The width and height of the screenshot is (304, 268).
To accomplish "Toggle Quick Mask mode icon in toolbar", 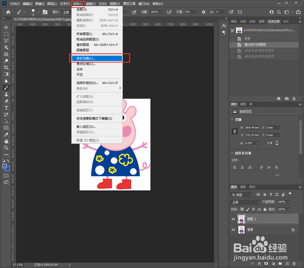I will pyautogui.click(x=6, y=176).
